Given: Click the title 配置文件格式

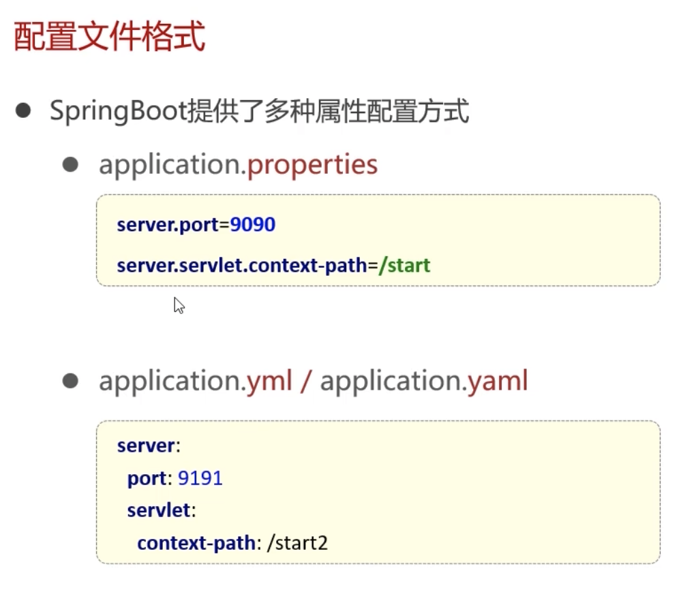Looking at the screenshot, I should (x=109, y=36).
